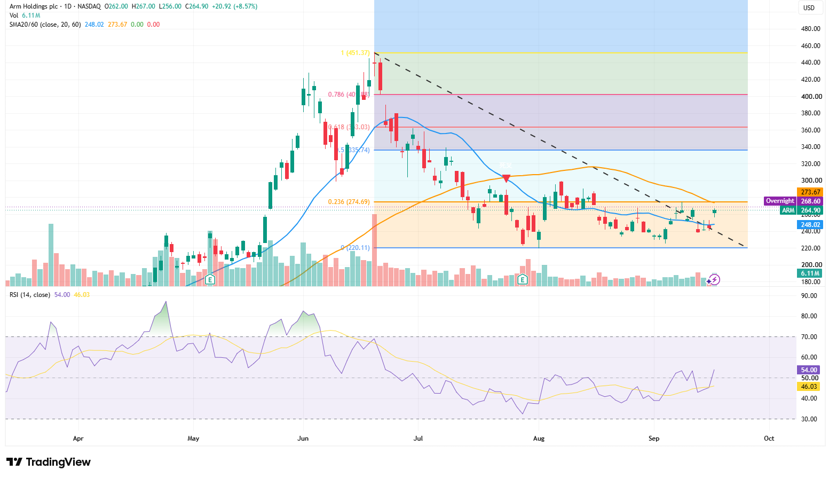Click the 200.00 price axis label

pyautogui.click(x=811, y=265)
